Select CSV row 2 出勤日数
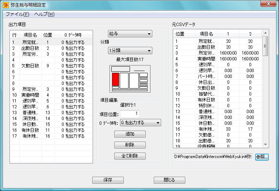This screenshot has height=191, width=279. click(217, 47)
